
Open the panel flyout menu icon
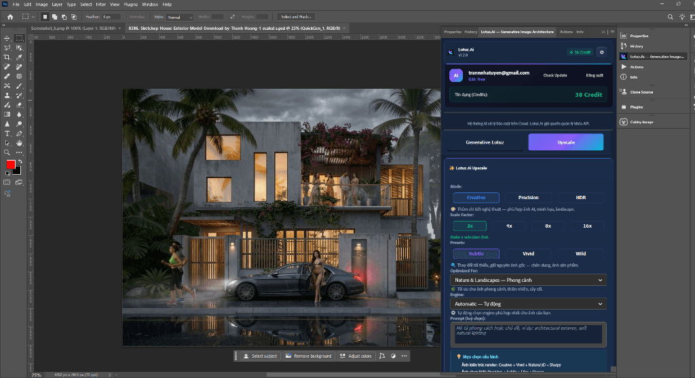pos(612,32)
